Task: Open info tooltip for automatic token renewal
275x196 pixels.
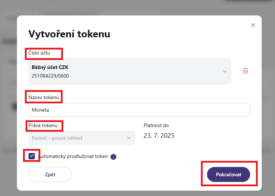Action: click(x=113, y=157)
